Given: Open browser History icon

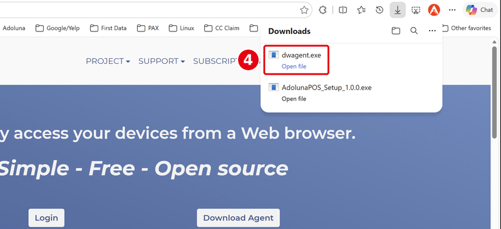Looking at the screenshot, I should 380,10.
